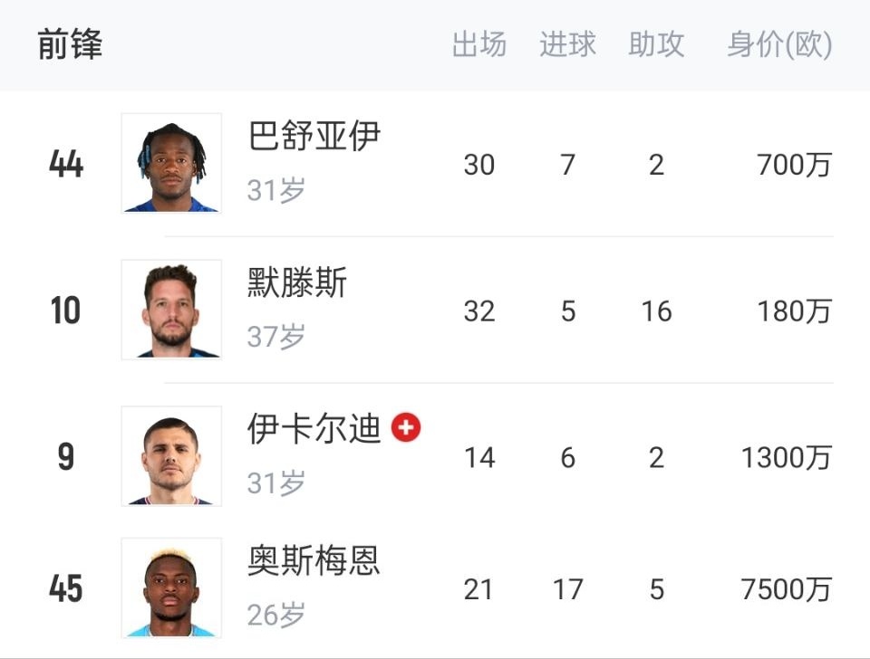Click jersey number 44
Image resolution: width=870 pixels, height=659 pixels.
click(x=66, y=165)
